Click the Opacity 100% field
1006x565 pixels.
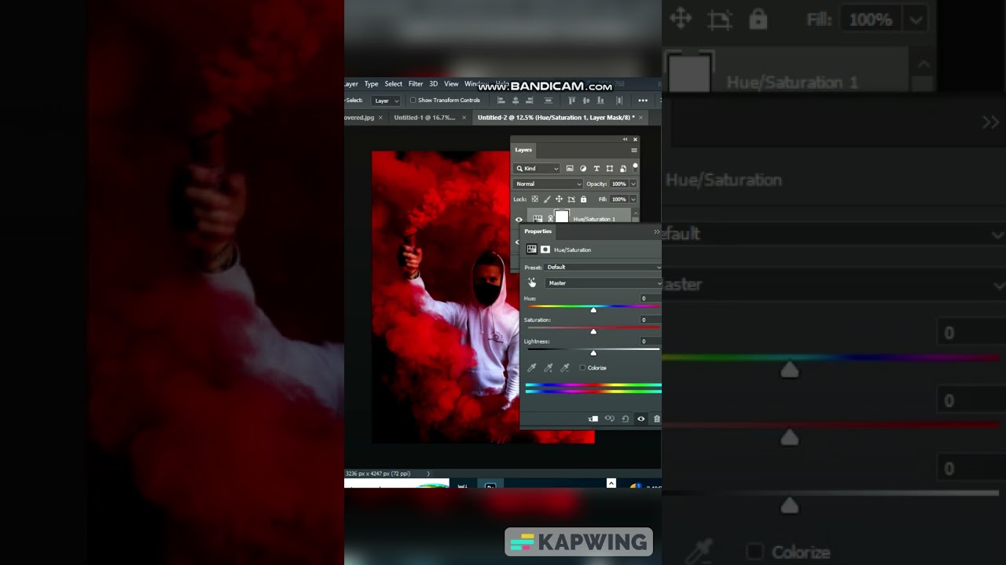619,184
